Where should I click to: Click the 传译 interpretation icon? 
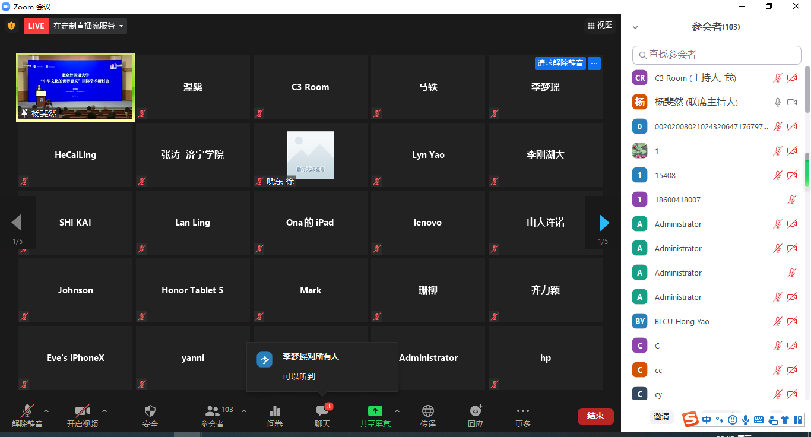[x=428, y=416]
